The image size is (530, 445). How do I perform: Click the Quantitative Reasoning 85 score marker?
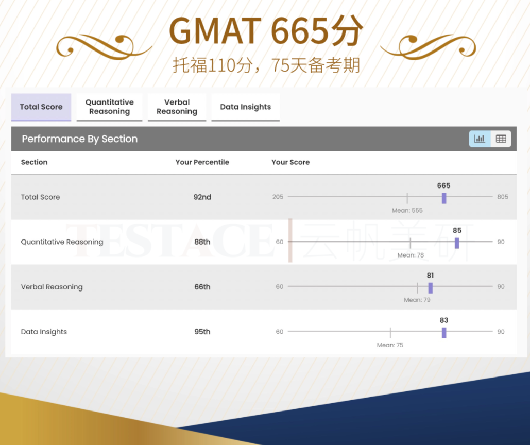pos(457,243)
